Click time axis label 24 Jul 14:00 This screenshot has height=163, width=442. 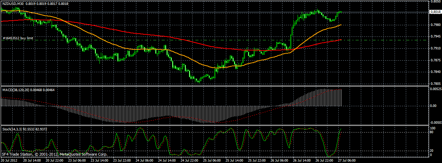tap(167, 161)
